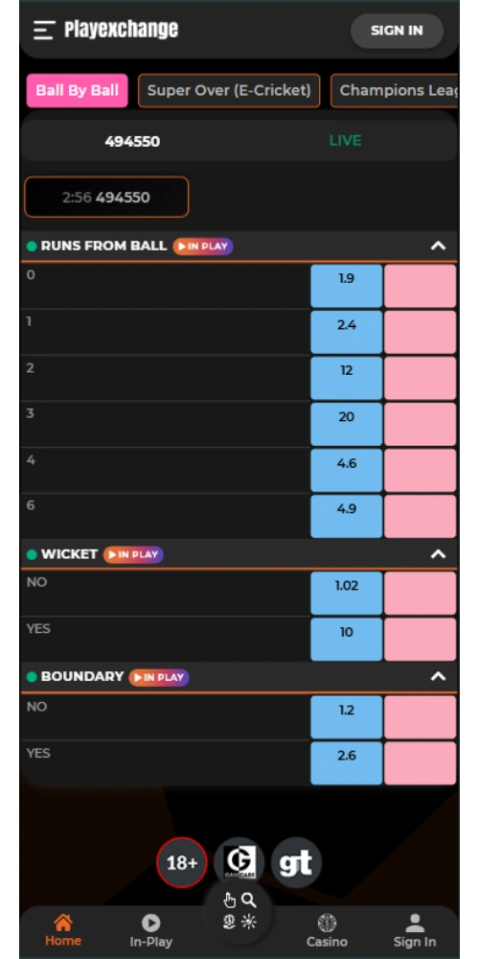Collapse the Boundary market section
Image resolution: width=479 pixels, height=959 pixels.
point(438,676)
